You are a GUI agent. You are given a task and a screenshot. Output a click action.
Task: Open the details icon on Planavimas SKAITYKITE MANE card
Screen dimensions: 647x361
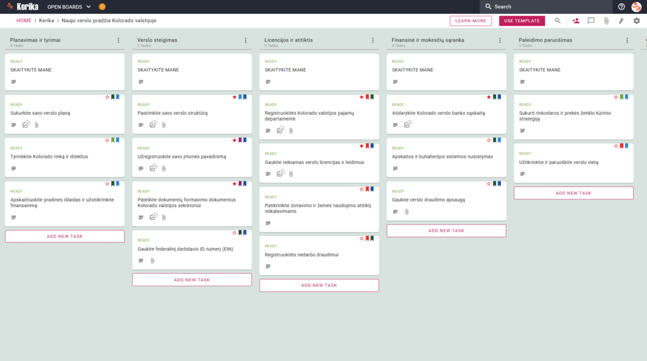click(14, 81)
